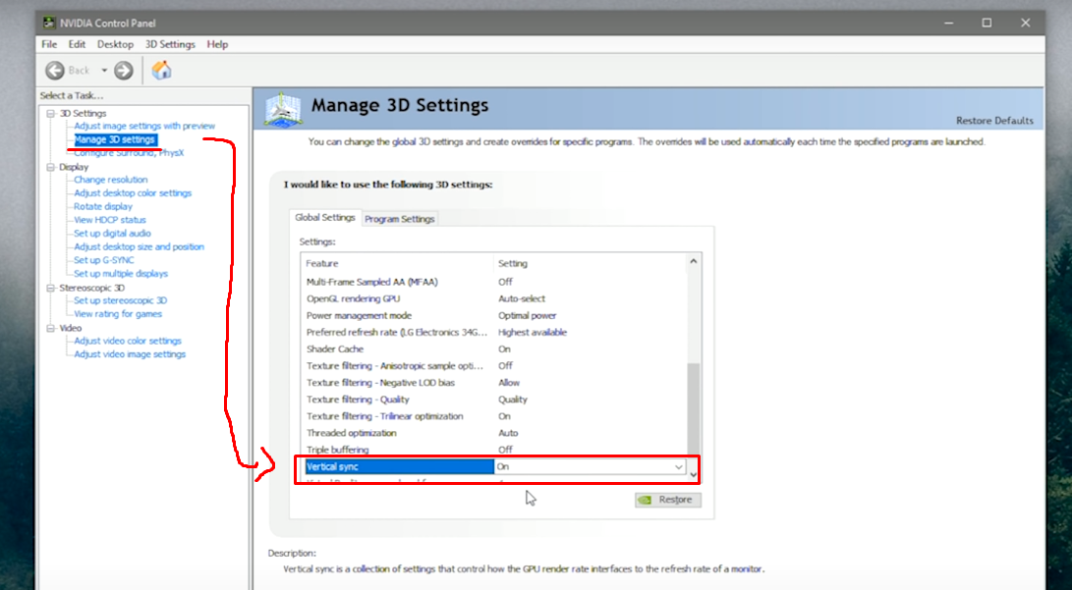Screen dimensions: 1072x590
Task: Click the Restore Defaults link
Action: 994,121
